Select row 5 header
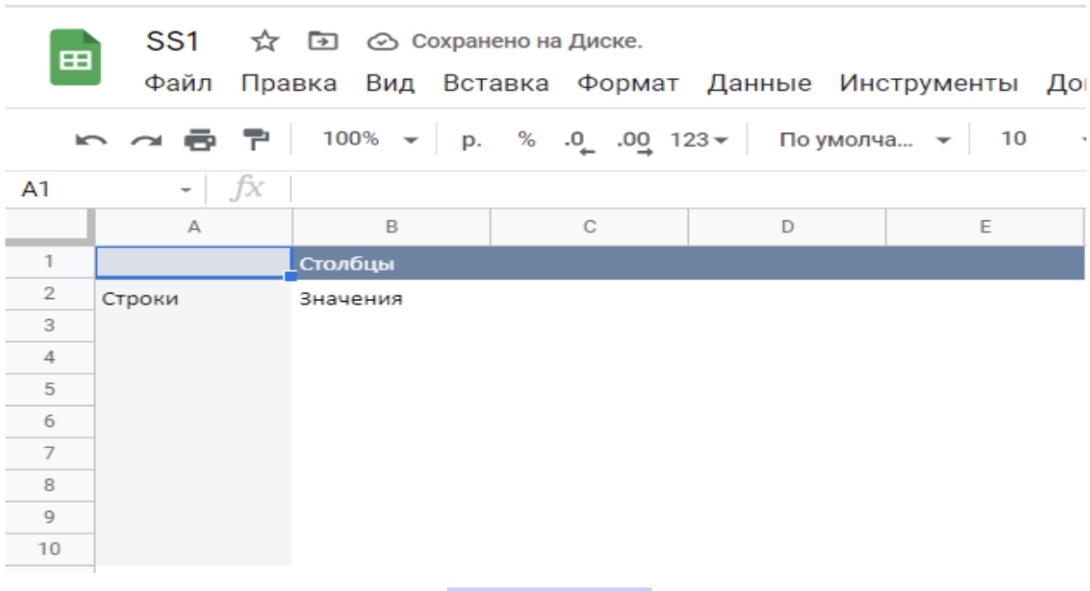The height and width of the screenshot is (591, 1090). point(49,389)
